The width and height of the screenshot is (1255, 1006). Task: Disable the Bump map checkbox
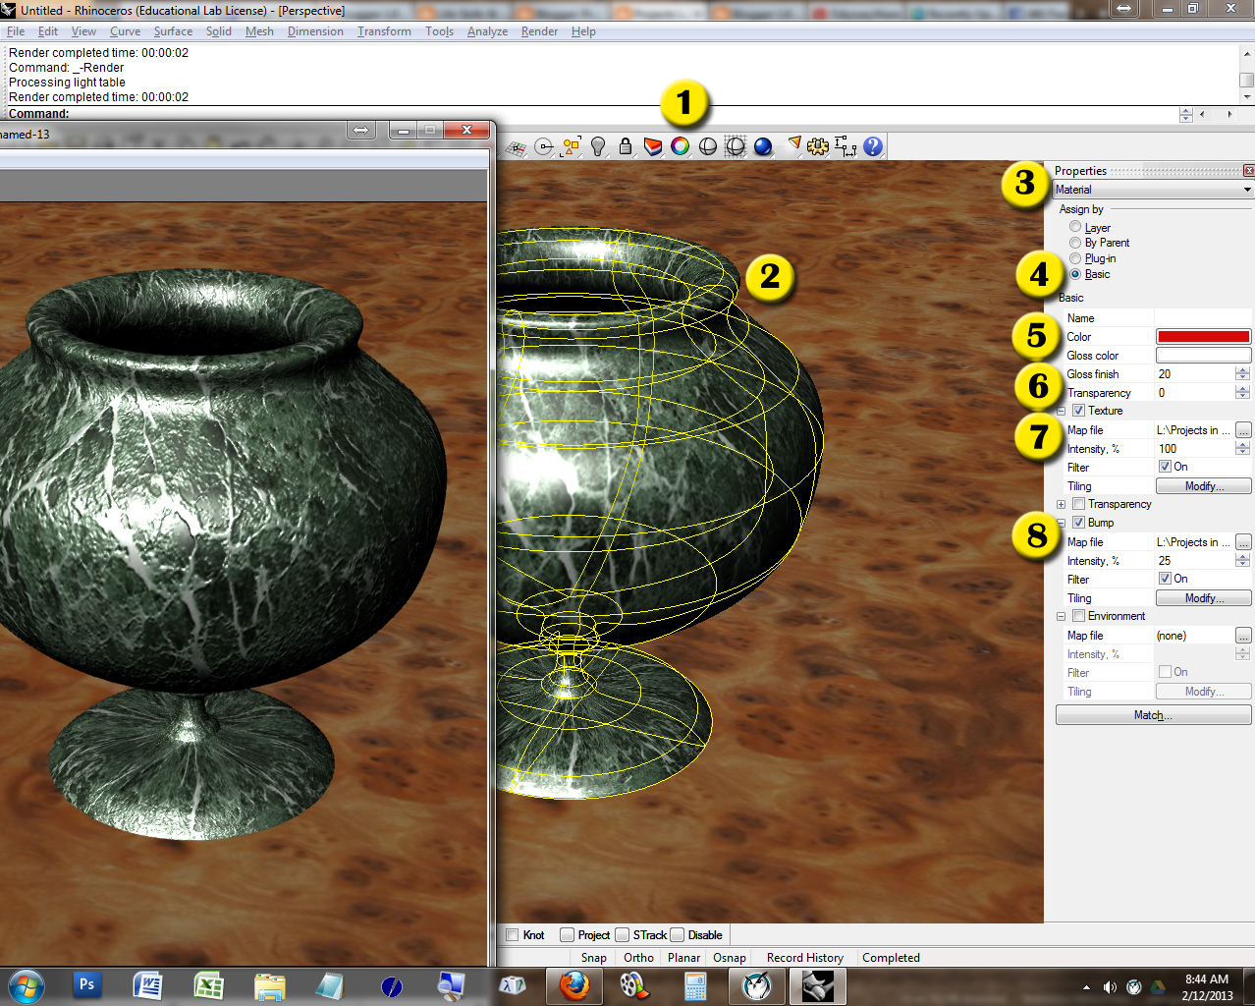tap(1077, 522)
